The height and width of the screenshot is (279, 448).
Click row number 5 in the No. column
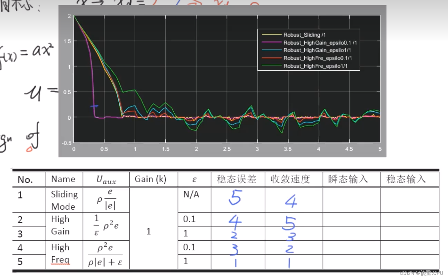(x=20, y=262)
